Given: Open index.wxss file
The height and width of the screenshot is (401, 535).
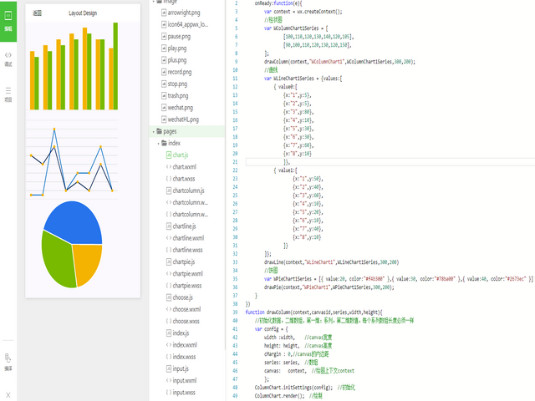Looking at the screenshot, I should coord(181,357).
